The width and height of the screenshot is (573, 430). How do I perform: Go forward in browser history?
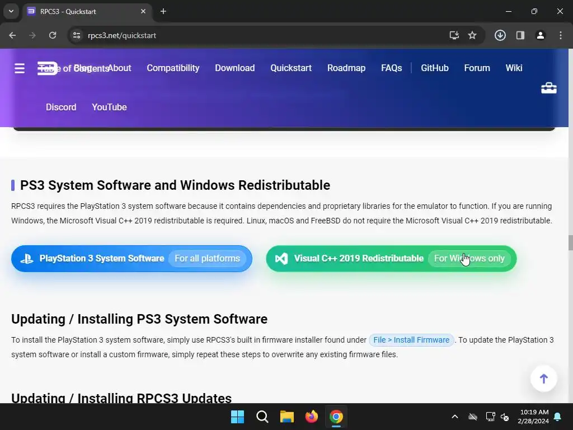click(32, 35)
